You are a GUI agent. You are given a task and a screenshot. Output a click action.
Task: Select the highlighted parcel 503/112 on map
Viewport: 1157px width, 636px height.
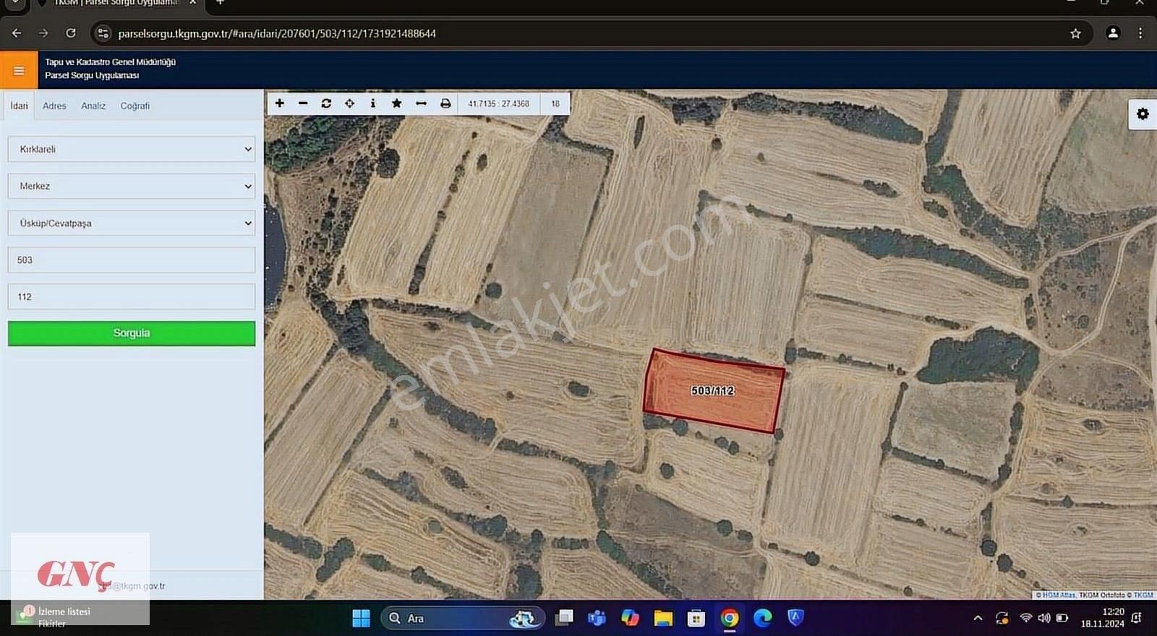click(x=713, y=391)
